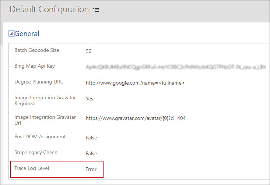Select the Stop Legacy Check label
The width and height of the screenshot is (270, 185).
point(36,152)
